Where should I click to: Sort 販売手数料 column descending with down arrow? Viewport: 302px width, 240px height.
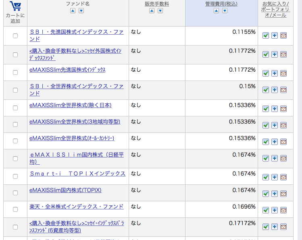[160, 11]
